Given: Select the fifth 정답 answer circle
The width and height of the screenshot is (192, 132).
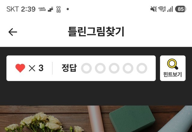Looking at the screenshot, I should click(142, 68).
